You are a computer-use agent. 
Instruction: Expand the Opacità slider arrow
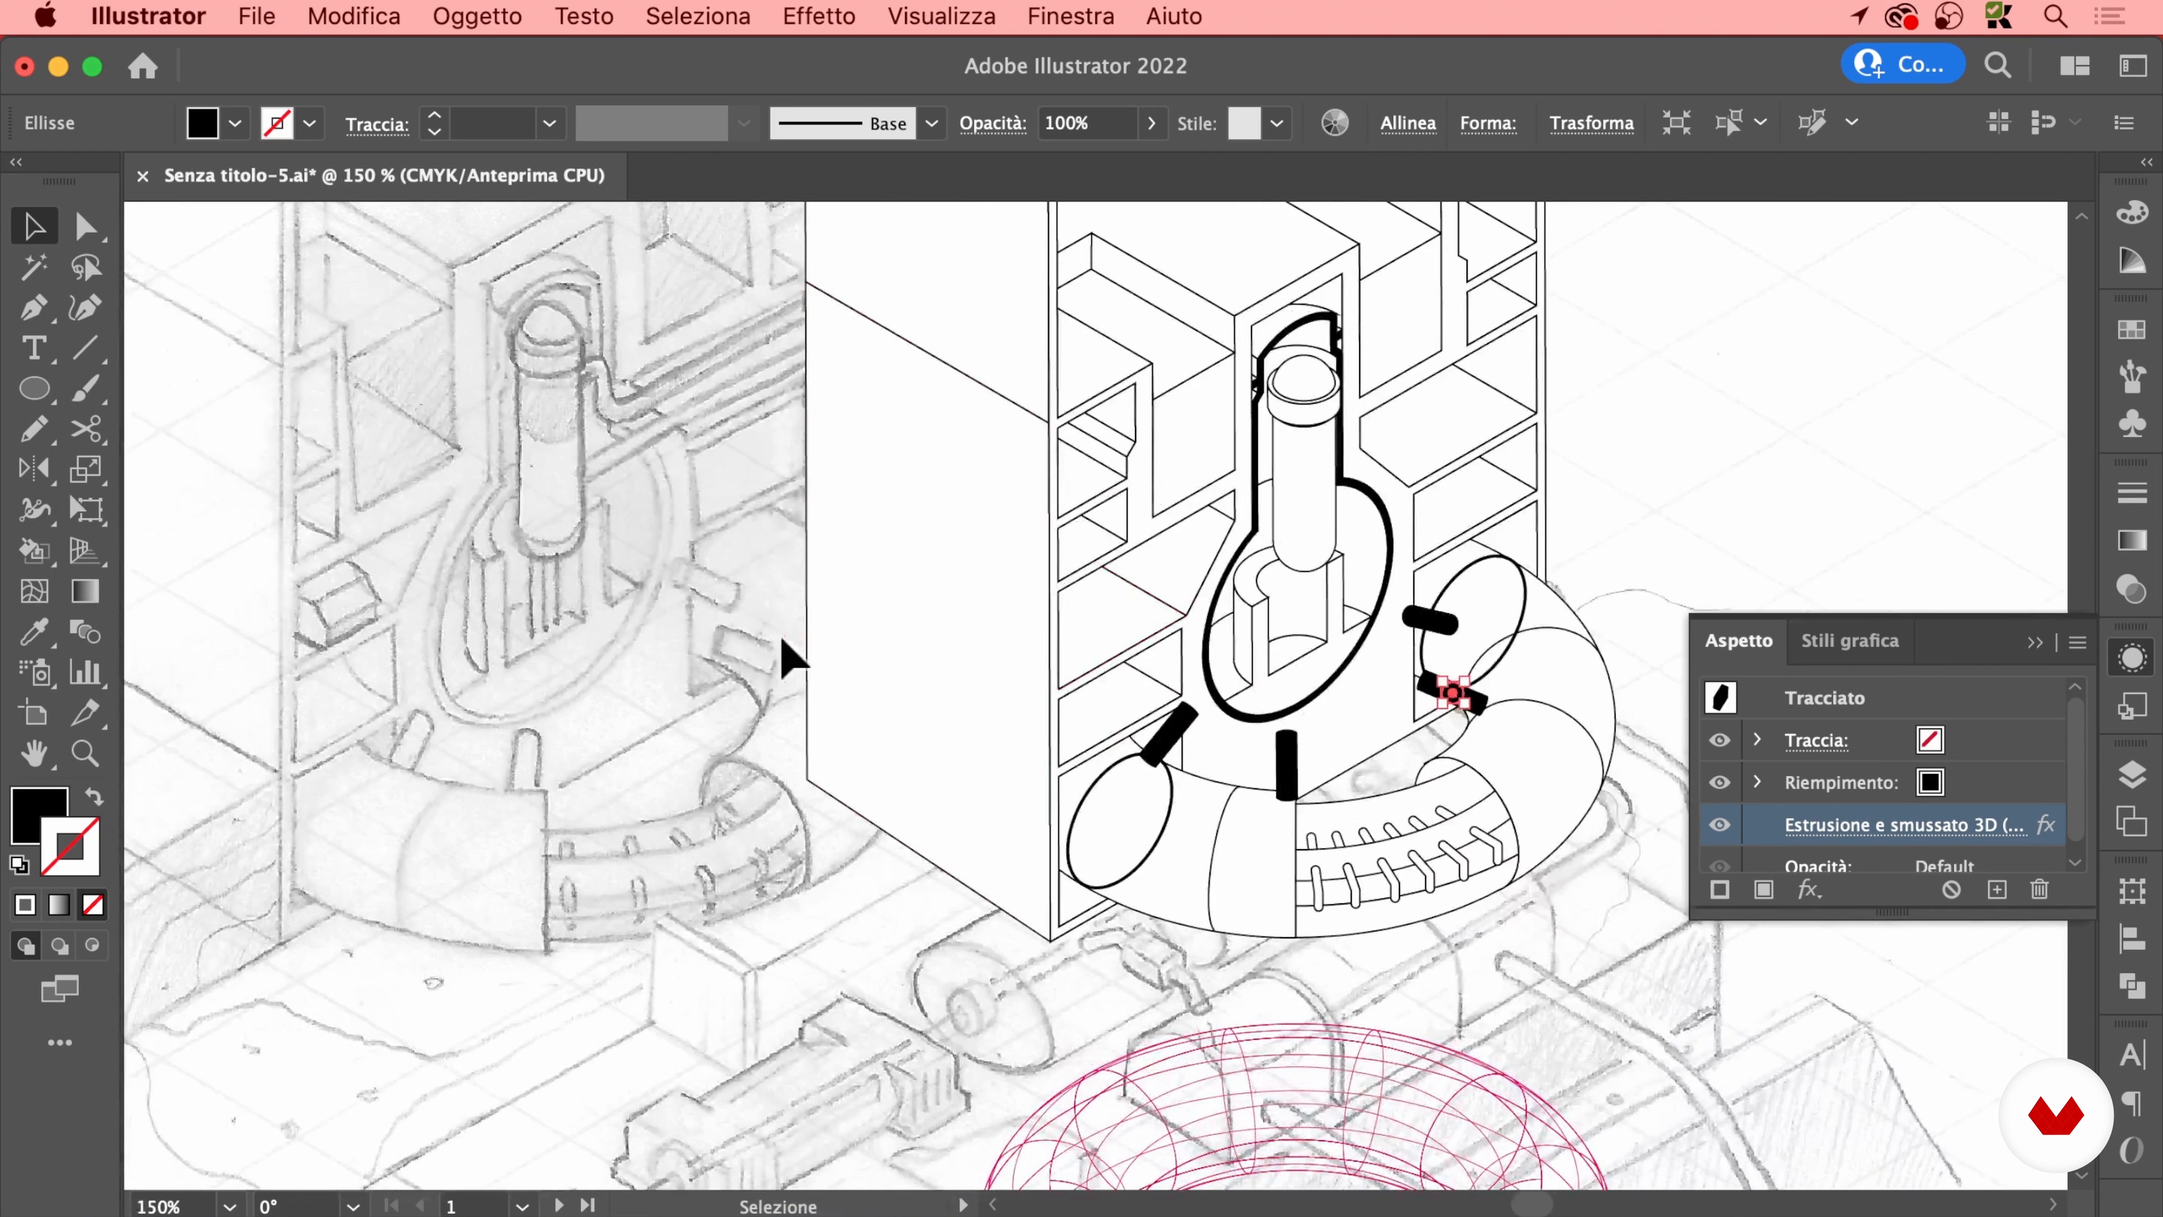click(1151, 123)
